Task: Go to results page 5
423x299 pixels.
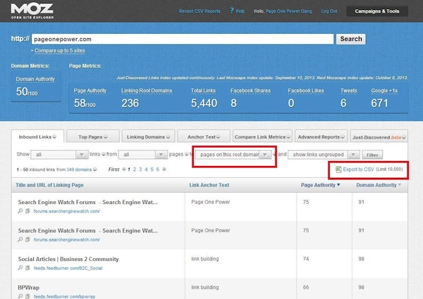Action: point(152,170)
